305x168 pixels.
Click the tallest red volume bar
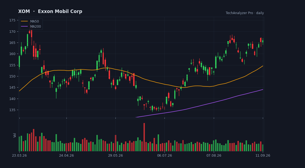point(144,137)
